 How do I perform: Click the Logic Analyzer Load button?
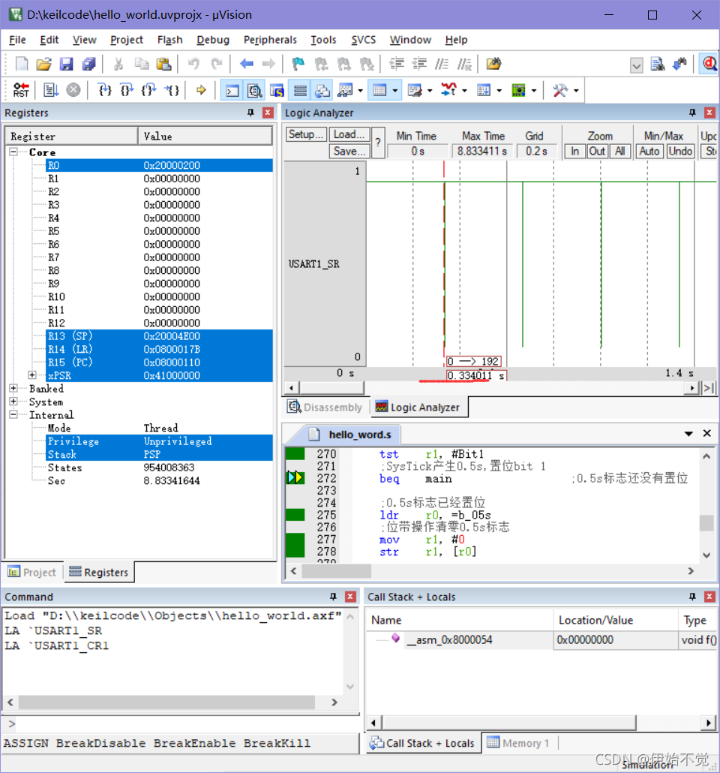pos(349,134)
